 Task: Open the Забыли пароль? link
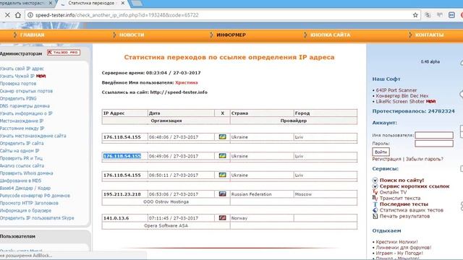[x=425, y=159]
